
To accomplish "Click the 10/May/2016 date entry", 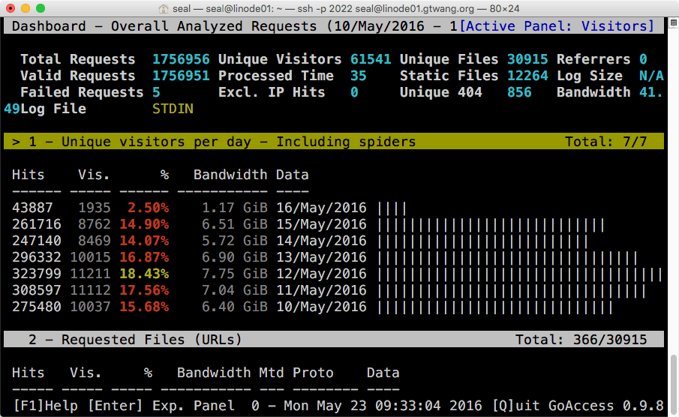I will pos(321,307).
